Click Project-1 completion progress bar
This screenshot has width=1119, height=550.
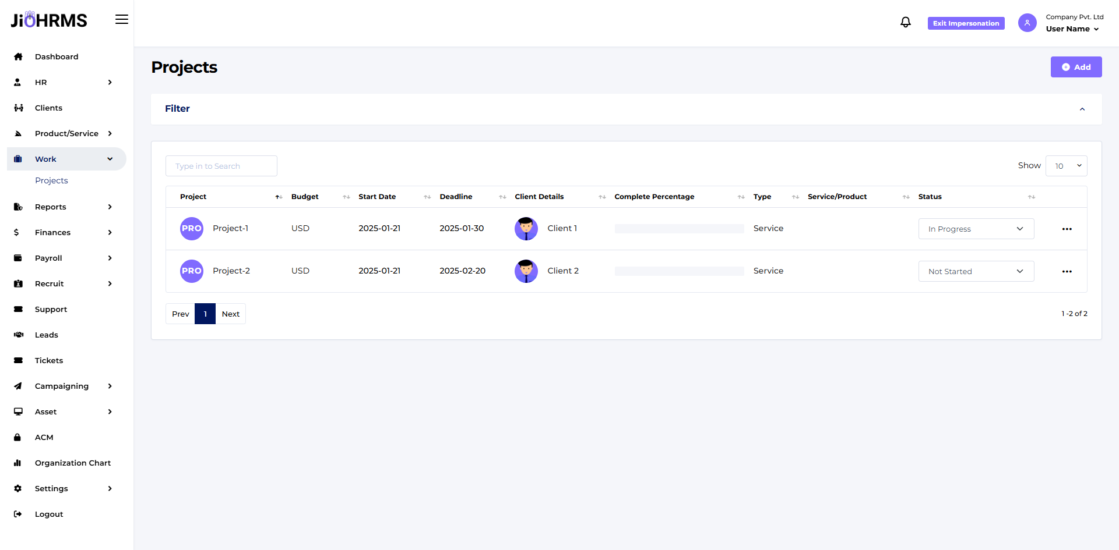(x=679, y=229)
